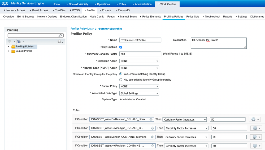
Task: Open Troubleshoot submenu
Action: [x=211, y=17]
